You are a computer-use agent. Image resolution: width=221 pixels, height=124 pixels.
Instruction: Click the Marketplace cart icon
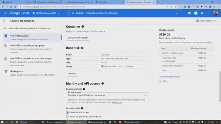6,71
